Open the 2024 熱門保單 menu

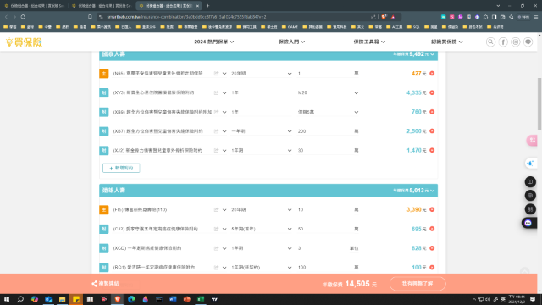[214, 42]
